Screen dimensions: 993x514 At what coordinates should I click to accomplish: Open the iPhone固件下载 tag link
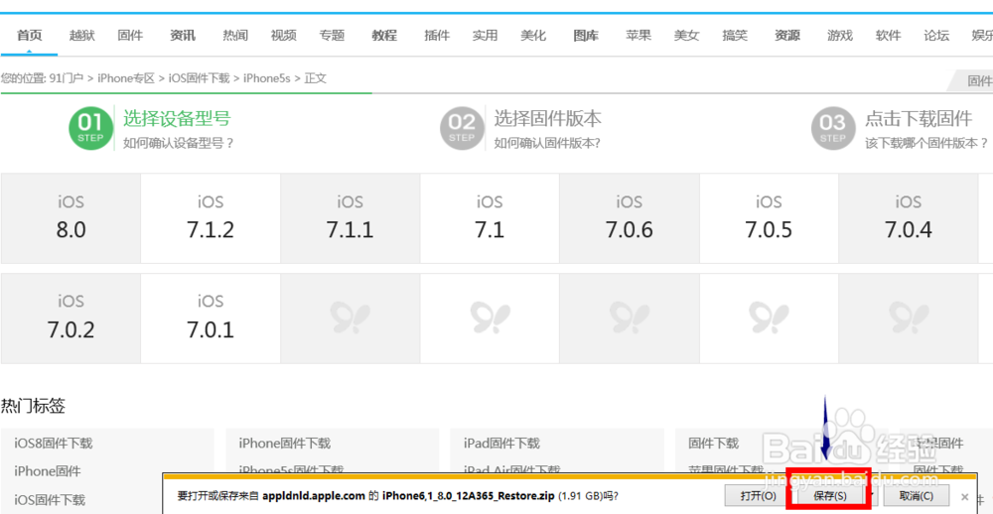point(284,444)
